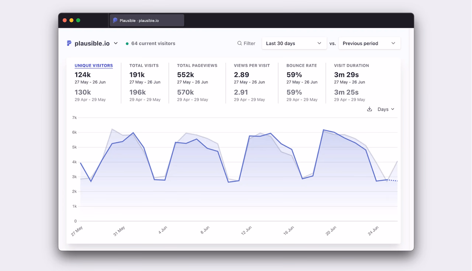The width and height of the screenshot is (472, 271).
Task: Click the Filter button
Action: (246, 43)
